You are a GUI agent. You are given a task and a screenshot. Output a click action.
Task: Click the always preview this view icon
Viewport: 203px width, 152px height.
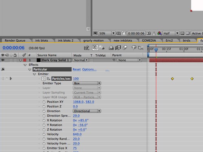[95, 33]
